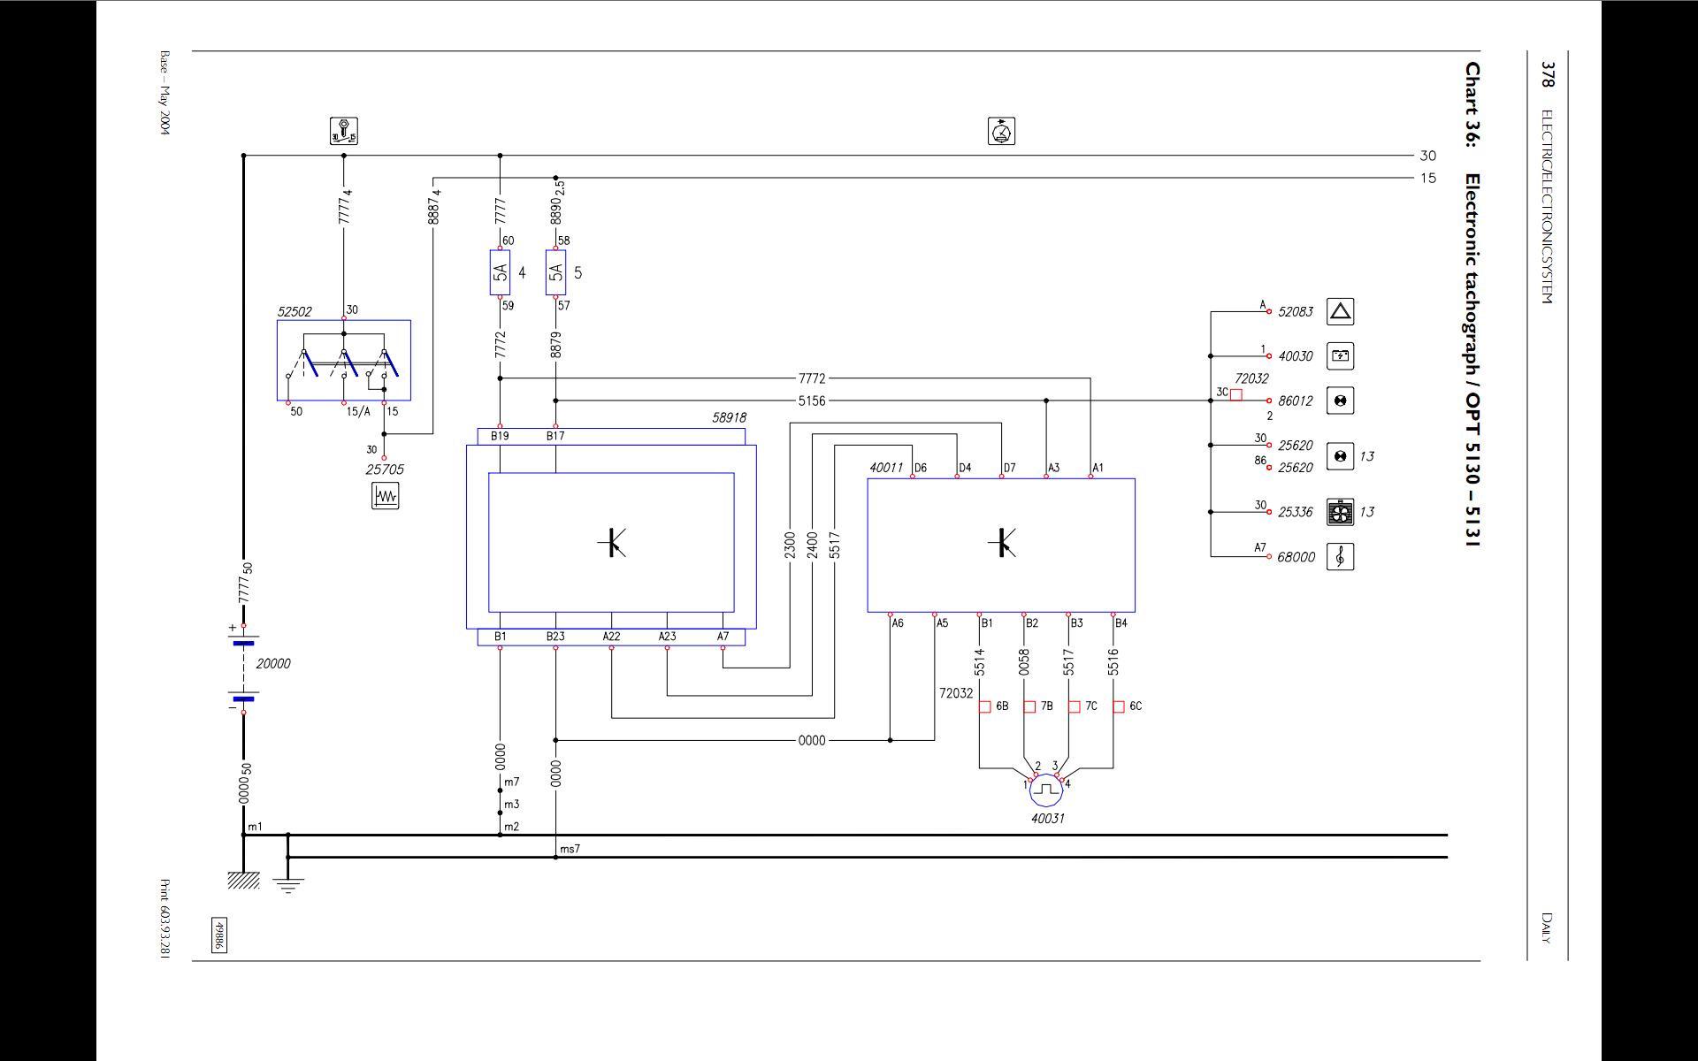Click the warning triangle icon beside 52083
1698x1061 pixels.
pyautogui.click(x=1340, y=311)
